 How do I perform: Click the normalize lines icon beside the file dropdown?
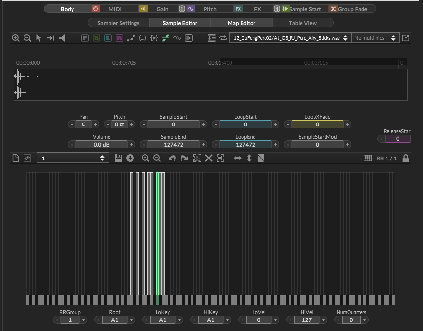pyautogui.click(x=212, y=38)
